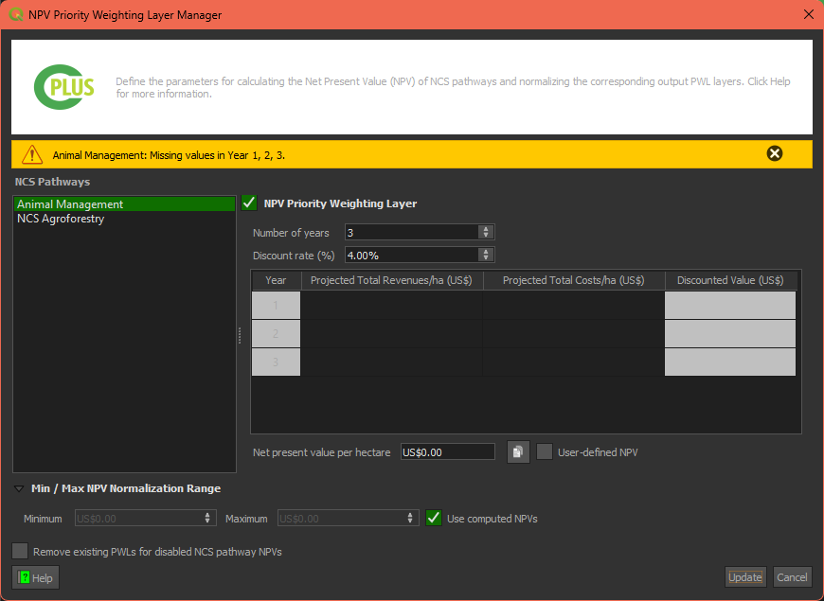Select the Year 2 costs cell

[x=573, y=333]
